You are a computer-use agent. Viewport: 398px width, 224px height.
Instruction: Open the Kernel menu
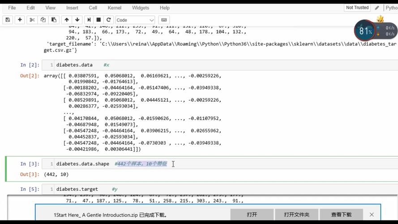click(x=115, y=8)
